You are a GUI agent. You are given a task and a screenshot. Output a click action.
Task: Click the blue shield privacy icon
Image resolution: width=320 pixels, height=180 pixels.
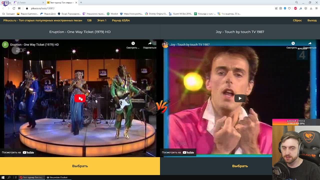tap(285, 8)
